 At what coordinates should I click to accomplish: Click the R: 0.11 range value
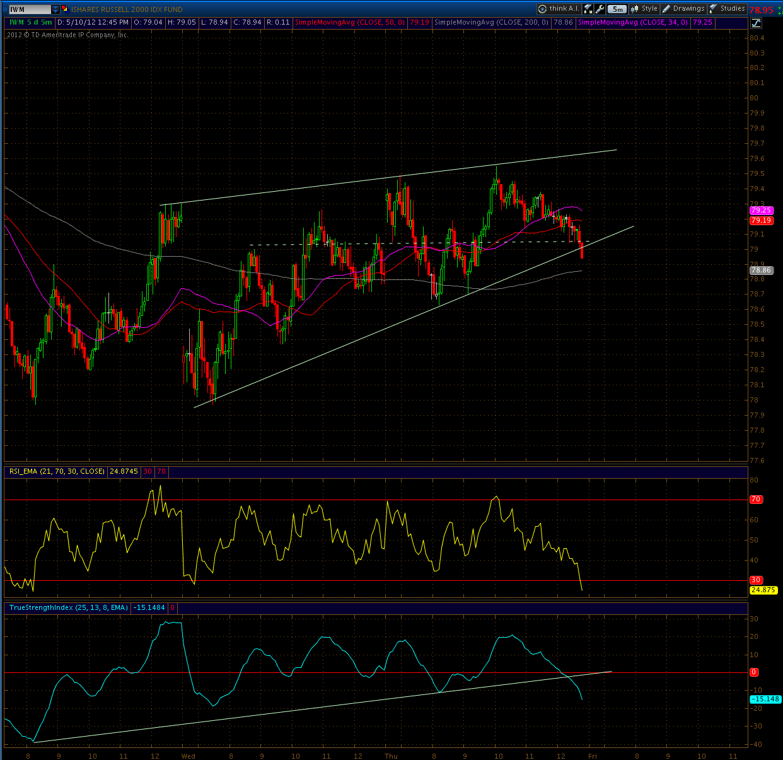278,22
